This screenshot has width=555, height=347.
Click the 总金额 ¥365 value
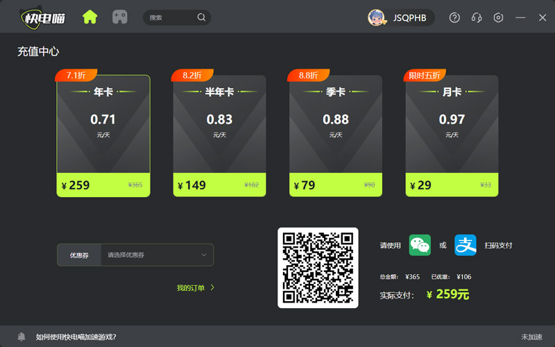click(412, 277)
